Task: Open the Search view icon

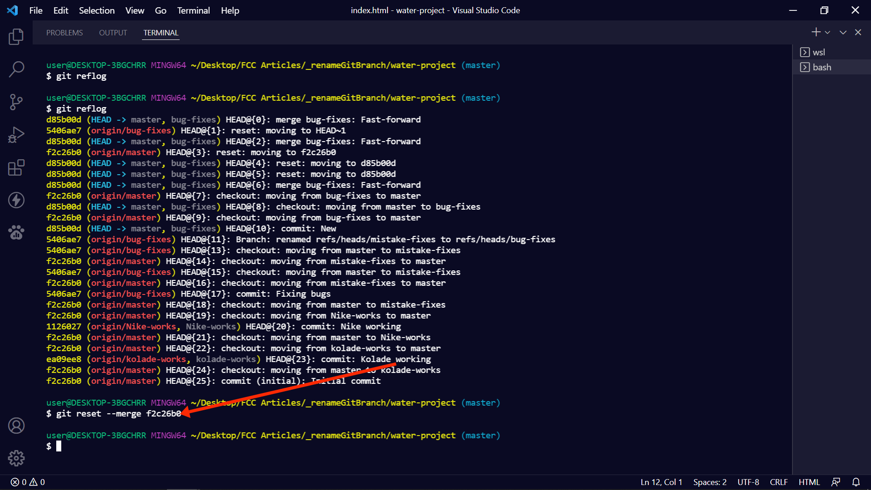Action: tap(16, 69)
